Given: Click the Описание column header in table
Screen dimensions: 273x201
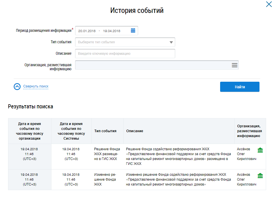Looking at the screenshot, I should click(x=135, y=131).
